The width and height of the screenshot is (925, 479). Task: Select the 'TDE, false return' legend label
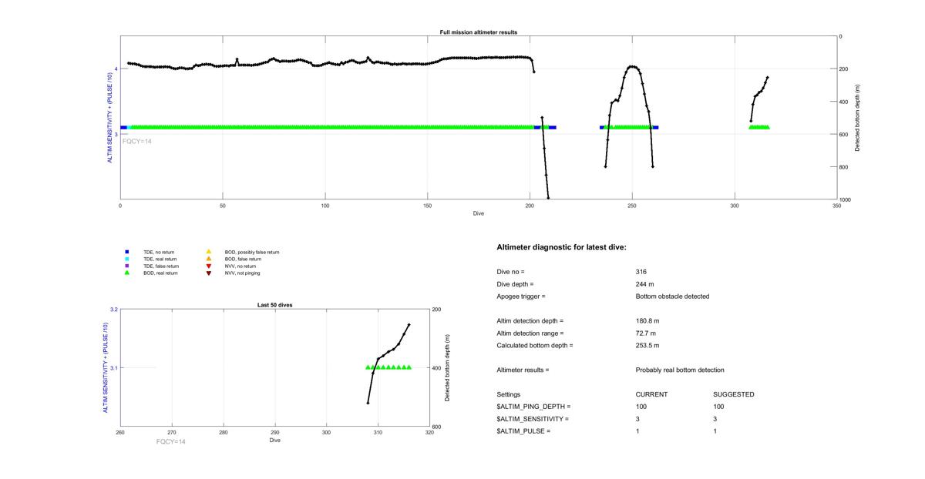click(161, 266)
